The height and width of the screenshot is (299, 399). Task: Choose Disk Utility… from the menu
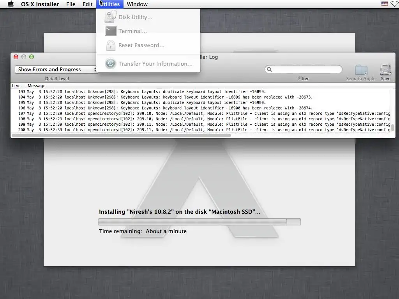[148, 17]
